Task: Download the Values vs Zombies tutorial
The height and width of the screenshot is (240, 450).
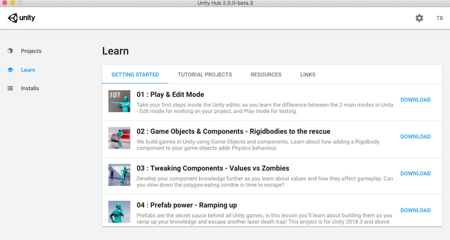Action: [416, 173]
